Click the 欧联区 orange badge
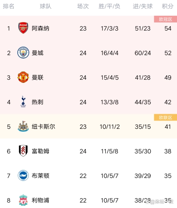Image resolution: width=177 pixels, height=208 pixels. coord(166,117)
